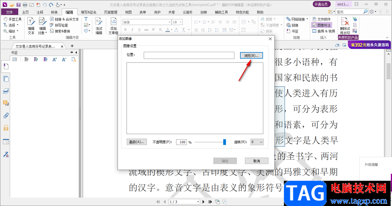The width and height of the screenshot is (392, 206).
Task: Click the Save icon in quick access toolbar
Action: click(19, 5)
